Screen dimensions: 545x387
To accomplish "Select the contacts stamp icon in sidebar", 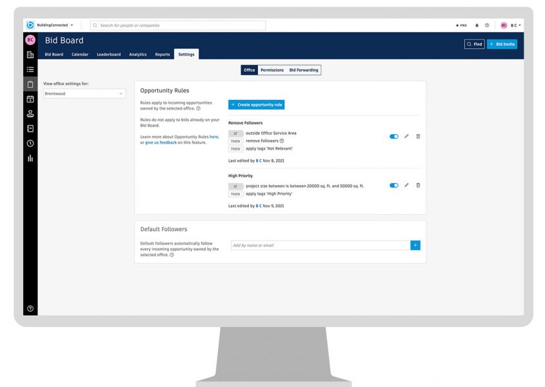I will (x=30, y=114).
